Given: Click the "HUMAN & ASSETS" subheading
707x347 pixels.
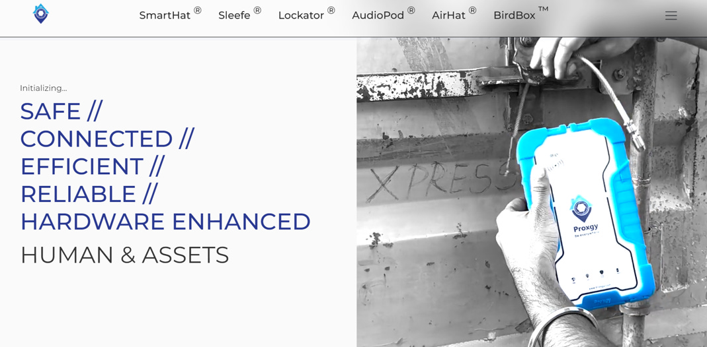Looking at the screenshot, I should (125, 255).
